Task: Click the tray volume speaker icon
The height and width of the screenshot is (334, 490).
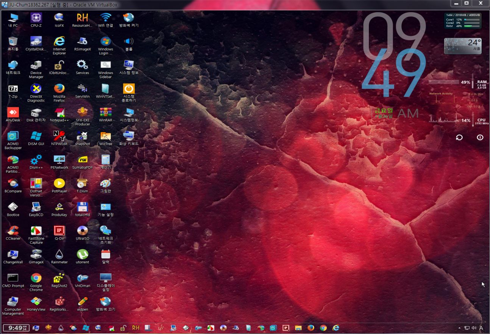Action: pos(474,328)
